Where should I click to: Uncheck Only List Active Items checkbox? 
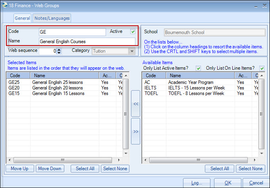point(198,68)
